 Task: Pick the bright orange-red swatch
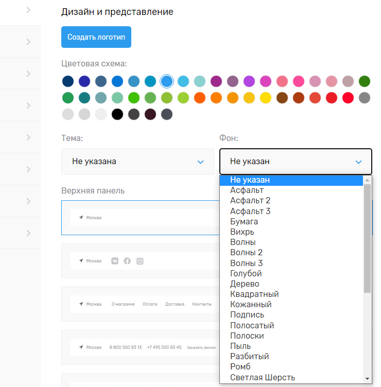pos(200,98)
